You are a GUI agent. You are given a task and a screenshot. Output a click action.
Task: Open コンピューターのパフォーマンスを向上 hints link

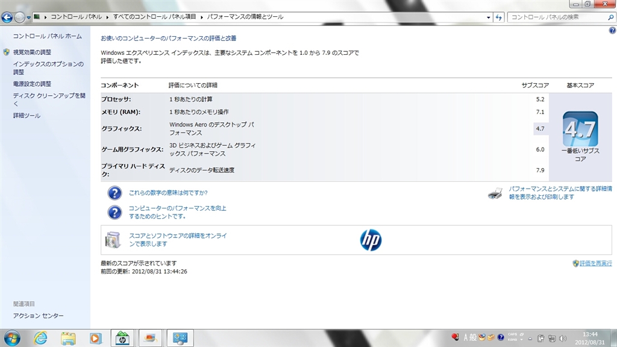178,212
